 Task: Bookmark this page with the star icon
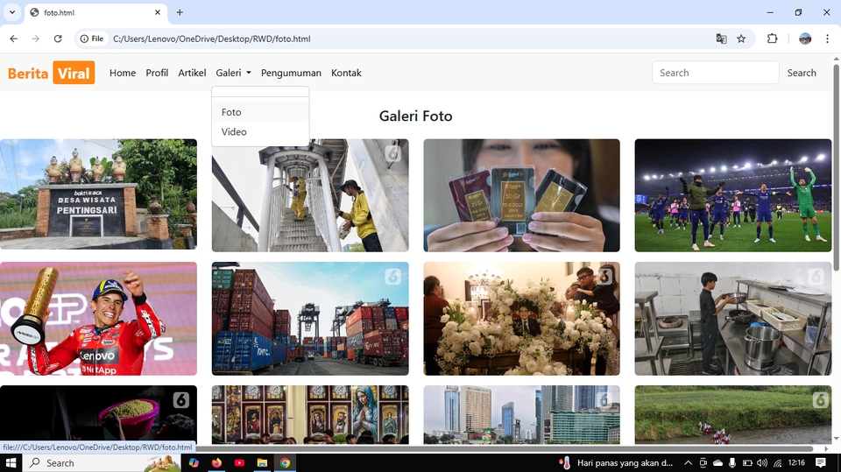point(741,39)
